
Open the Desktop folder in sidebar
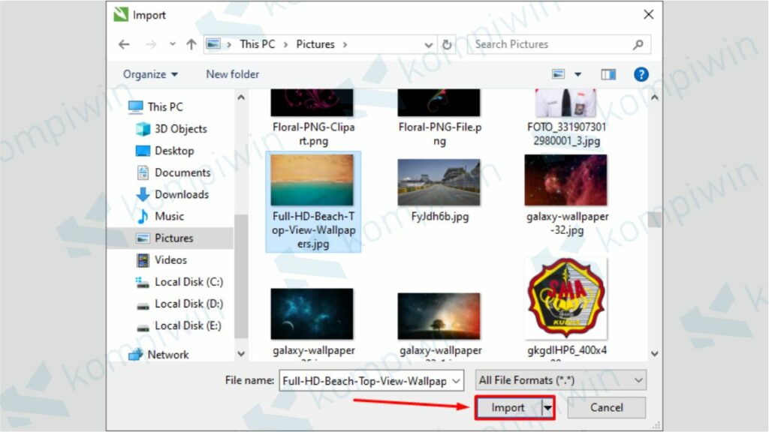point(174,150)
